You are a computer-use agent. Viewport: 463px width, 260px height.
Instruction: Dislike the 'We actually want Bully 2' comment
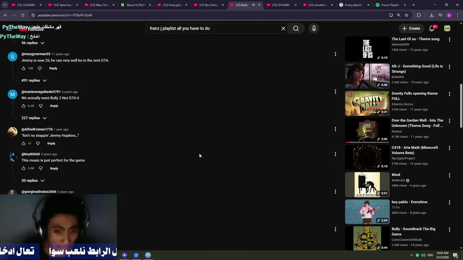point(41,106)
